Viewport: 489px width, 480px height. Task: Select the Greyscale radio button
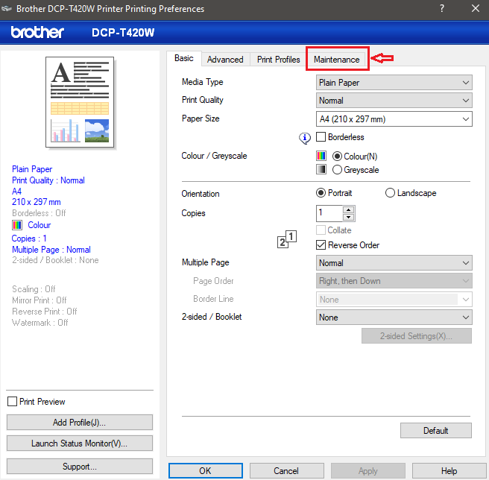(337, 170)
